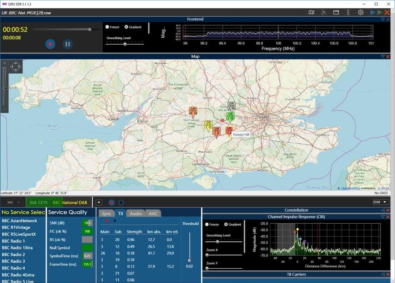The width and height of the screenshot is (395, 283).
Task: Enable Freeze in Channel Impulse Response panel
Action: 207,225
